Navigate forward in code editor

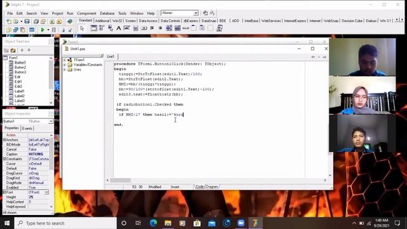(324, 57)
